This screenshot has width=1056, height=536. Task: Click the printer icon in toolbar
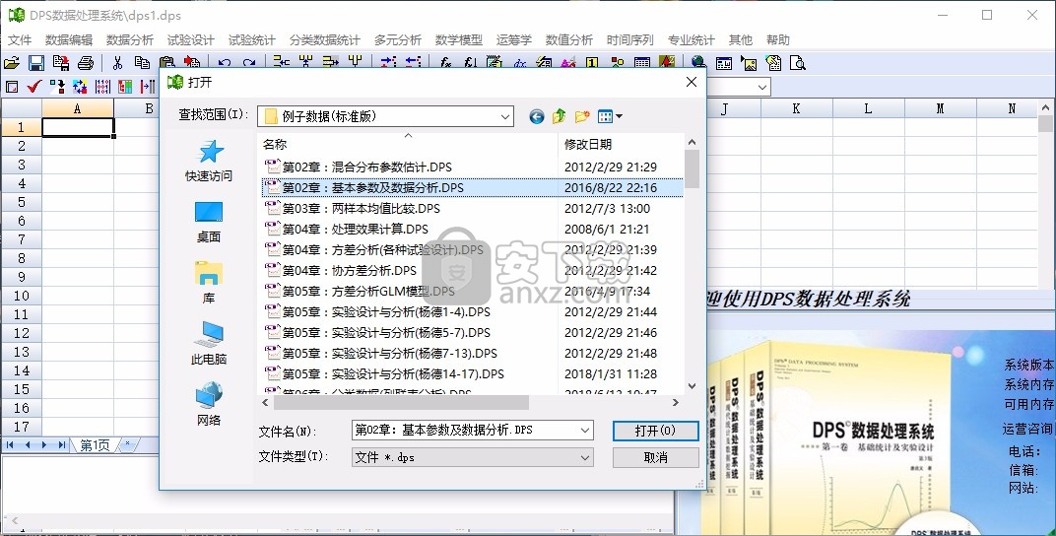pos(86,63)
